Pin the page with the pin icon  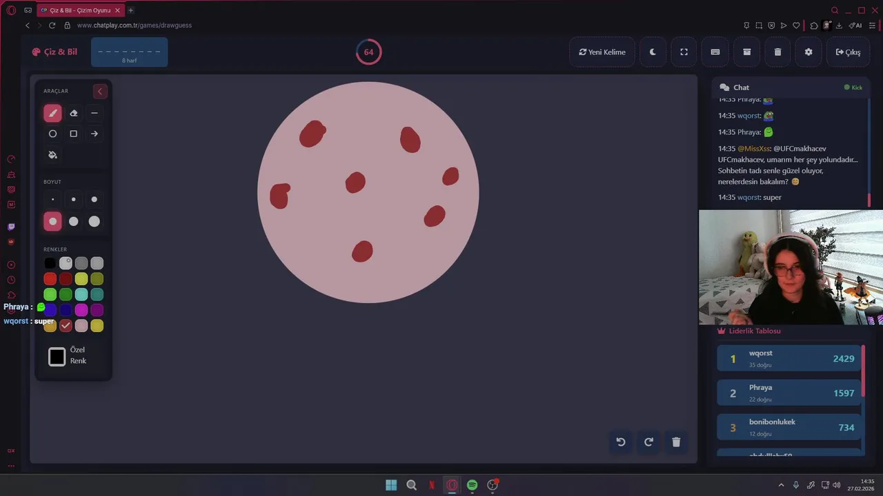746,25
